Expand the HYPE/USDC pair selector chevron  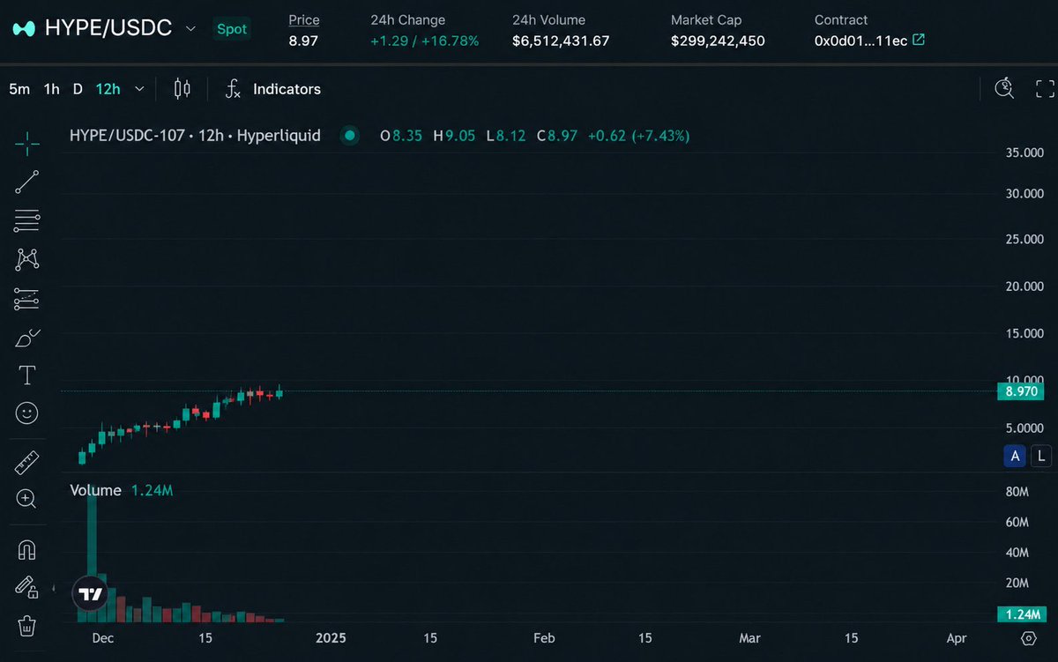click(x=190, y=29)
